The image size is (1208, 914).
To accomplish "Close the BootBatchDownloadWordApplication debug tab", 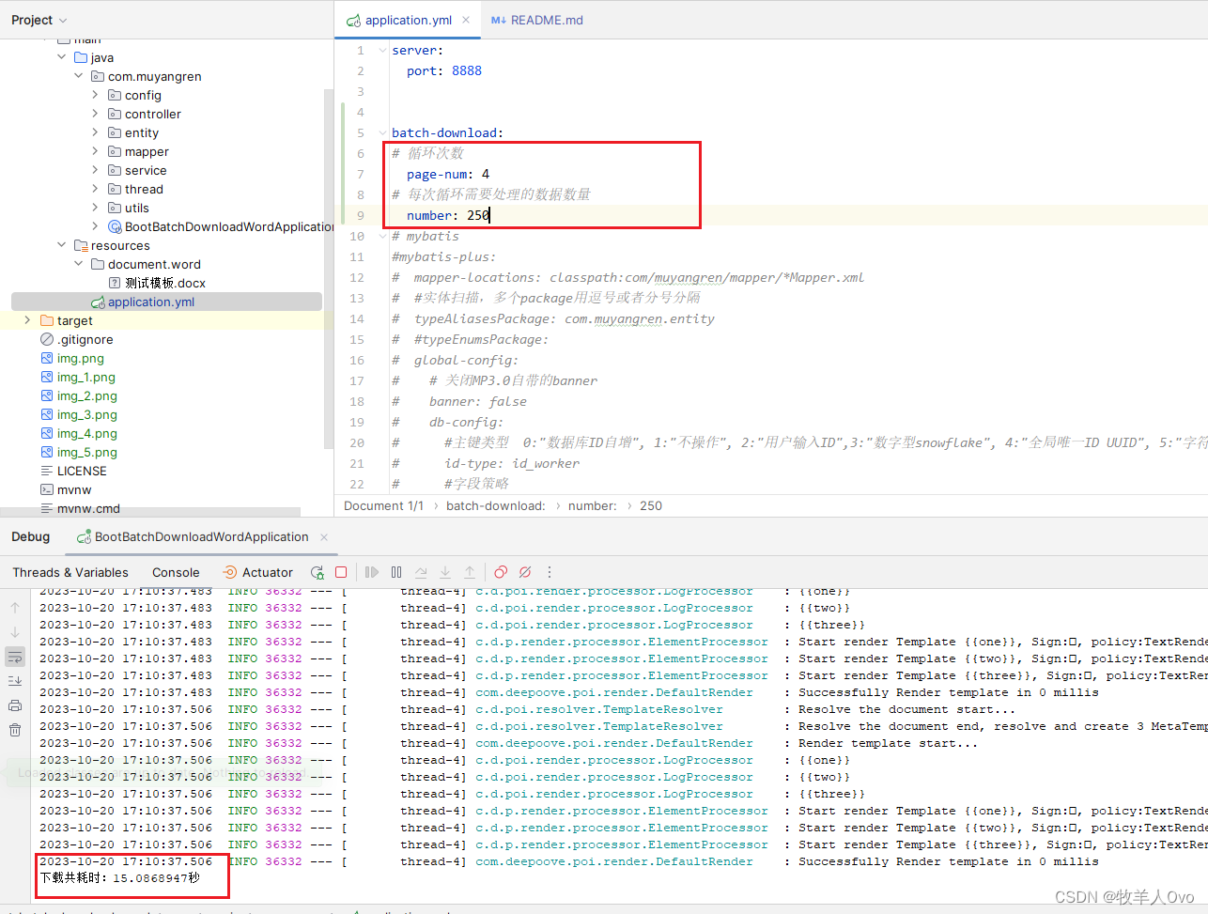I will (x=324, y=537).
